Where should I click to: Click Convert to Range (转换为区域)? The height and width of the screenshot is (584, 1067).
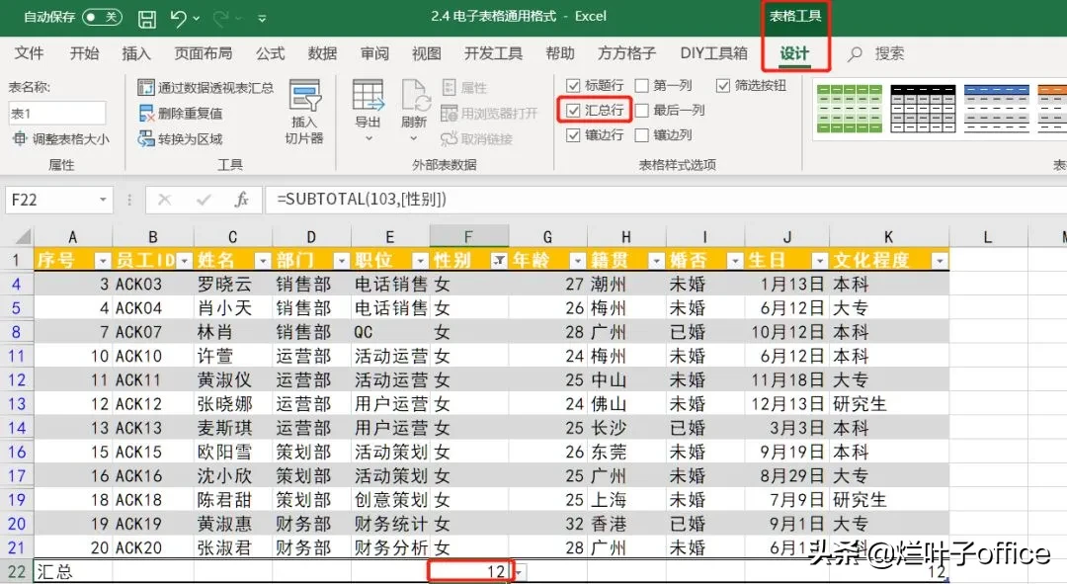tap(181, 139)
